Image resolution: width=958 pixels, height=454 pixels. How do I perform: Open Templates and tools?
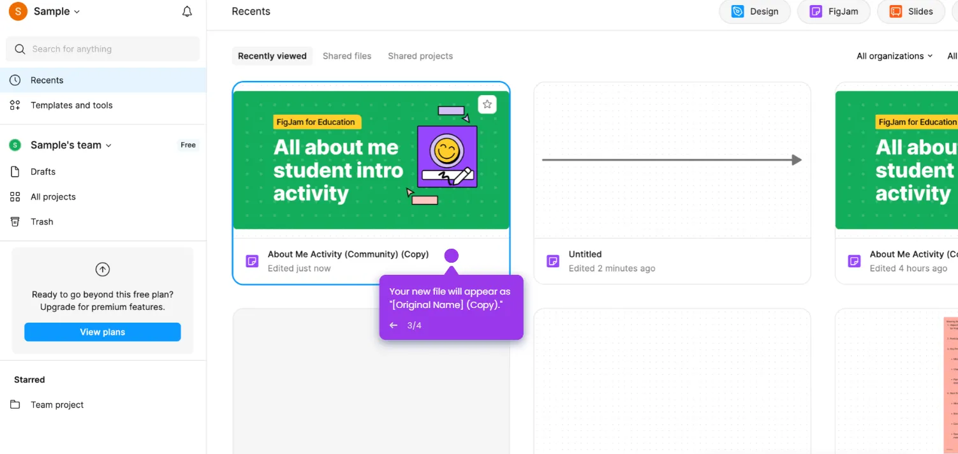pos(71,105)
